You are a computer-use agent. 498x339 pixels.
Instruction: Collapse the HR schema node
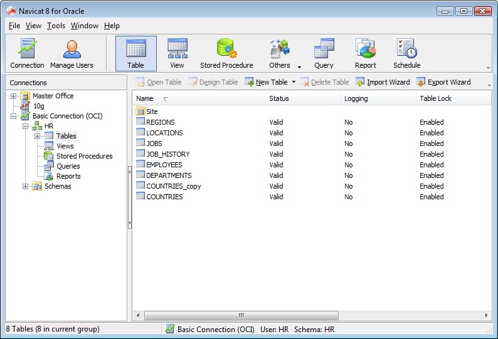point(26,127)
